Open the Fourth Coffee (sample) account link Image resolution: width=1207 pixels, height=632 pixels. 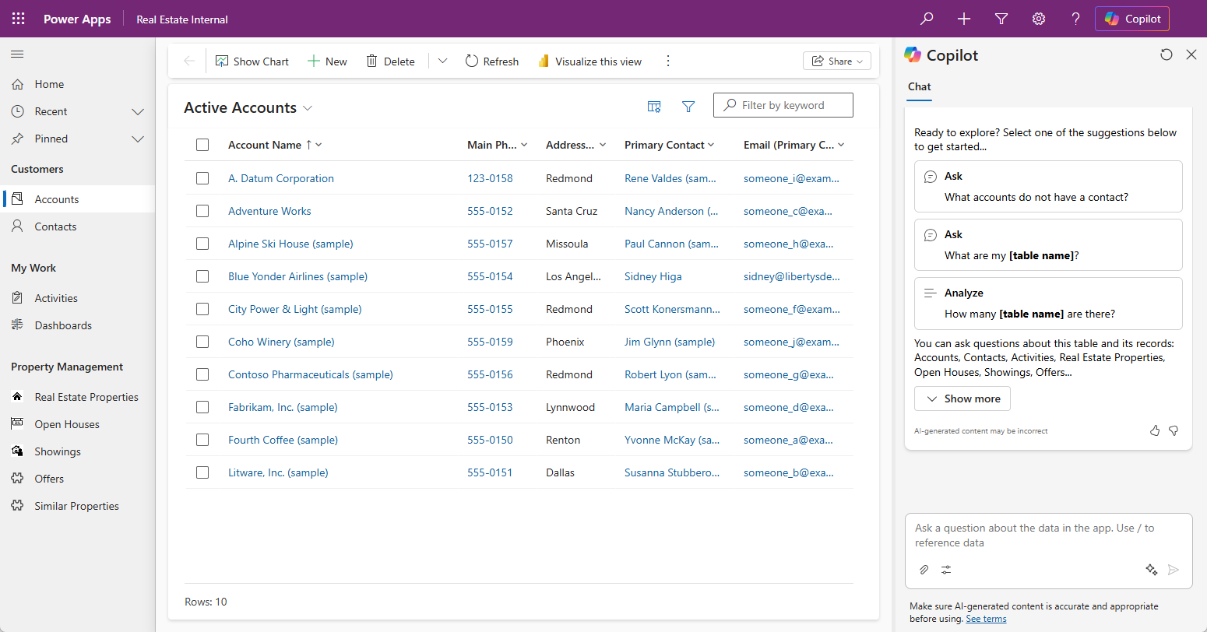(x=283, y=440)
